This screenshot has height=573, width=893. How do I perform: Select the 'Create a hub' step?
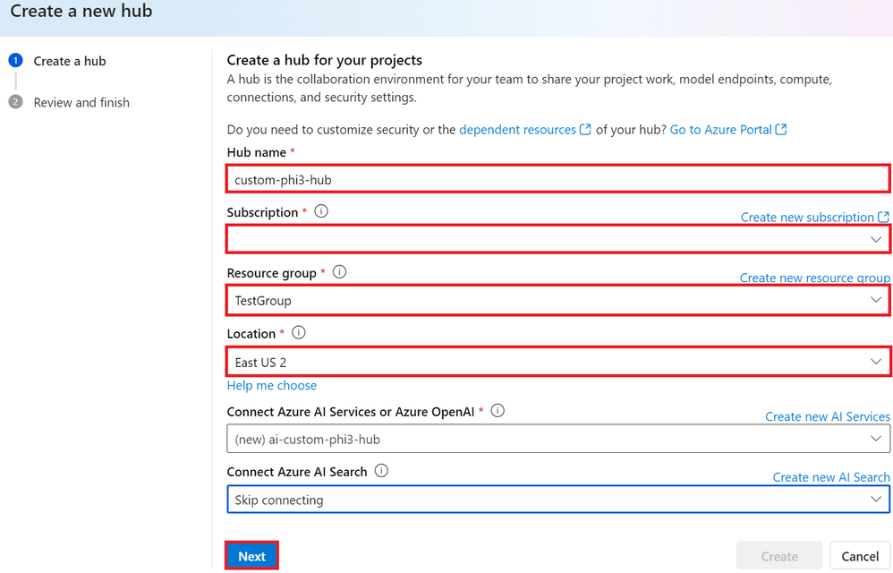(70, 61)
